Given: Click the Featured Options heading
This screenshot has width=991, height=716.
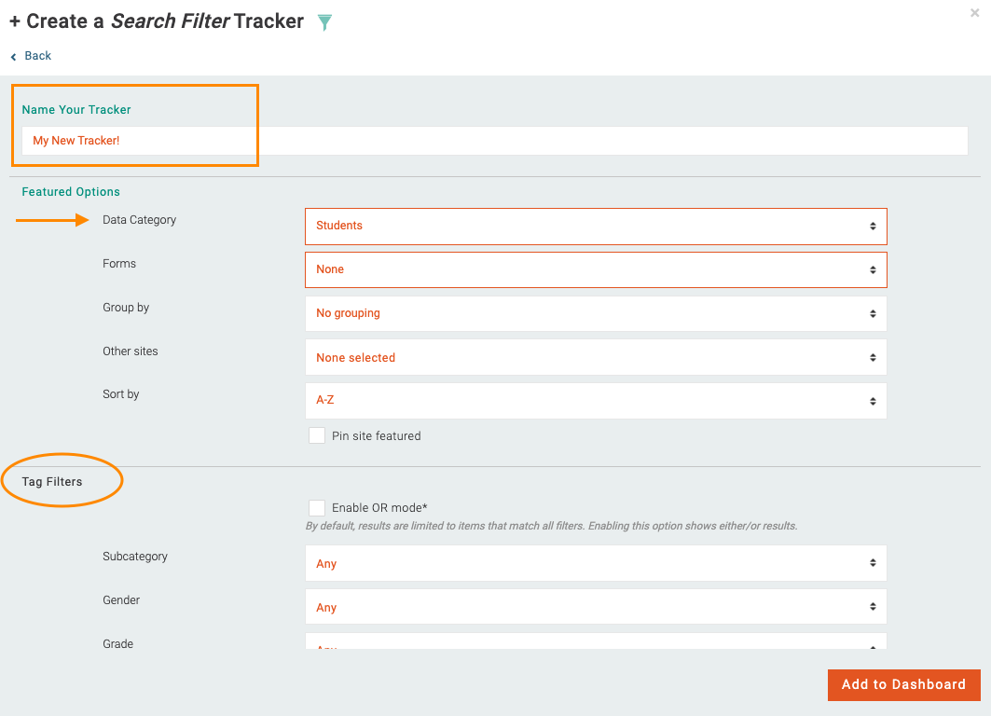Looking at the screenshot, I should 71,191.
